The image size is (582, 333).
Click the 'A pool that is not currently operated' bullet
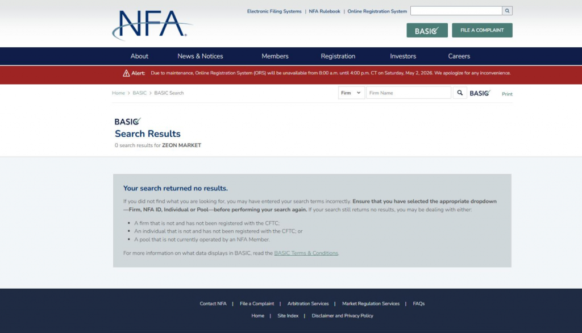pyautogui.click(x=202, y=240)
